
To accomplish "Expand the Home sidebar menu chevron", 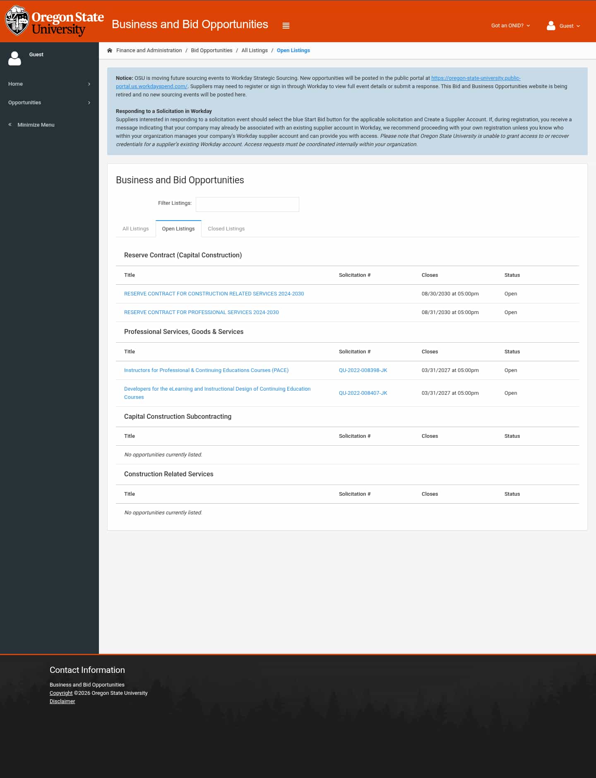I will click(89, 84).
